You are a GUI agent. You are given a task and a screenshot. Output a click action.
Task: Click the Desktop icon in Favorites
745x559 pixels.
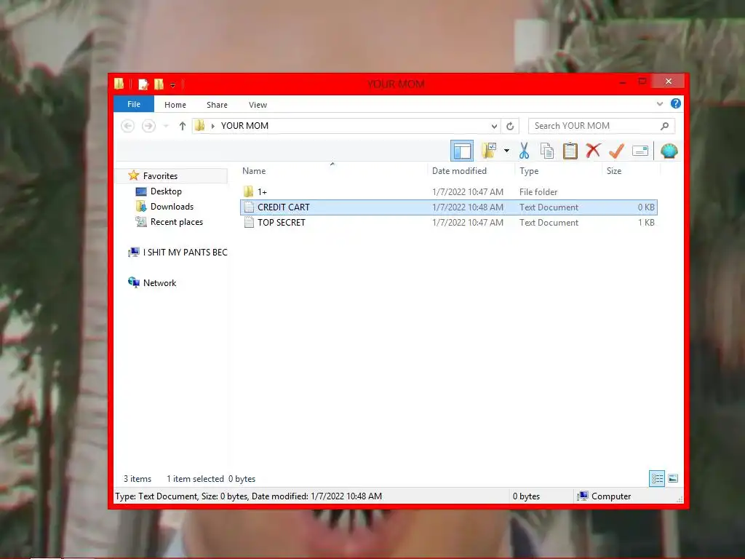[141, 191]
